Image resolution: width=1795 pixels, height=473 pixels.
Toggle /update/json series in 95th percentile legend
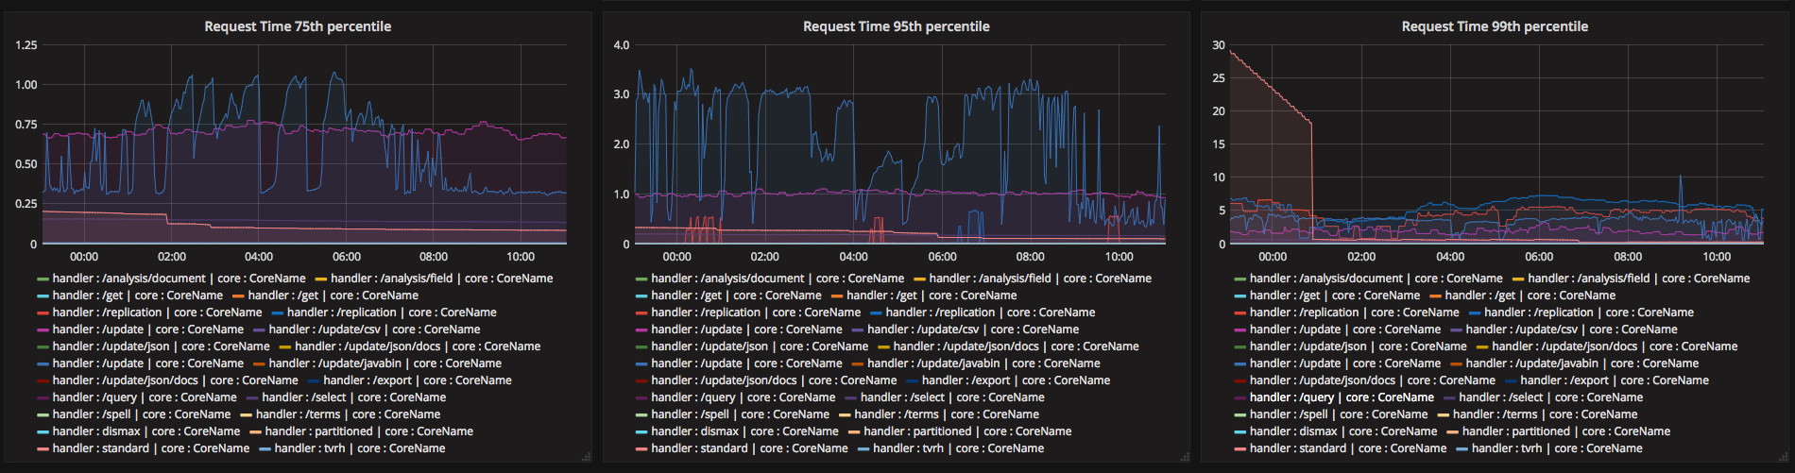pyautogui.click(x=760, y=346)
